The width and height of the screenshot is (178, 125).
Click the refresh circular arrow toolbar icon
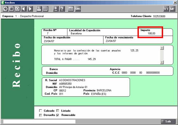[x=5, y=9]
